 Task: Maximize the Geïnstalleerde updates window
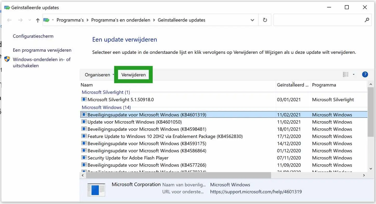tap(347, 8)
